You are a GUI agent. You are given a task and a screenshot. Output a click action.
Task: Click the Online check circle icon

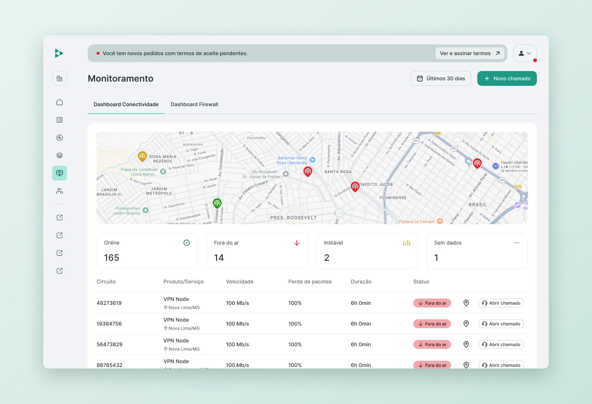click(187, 243)
